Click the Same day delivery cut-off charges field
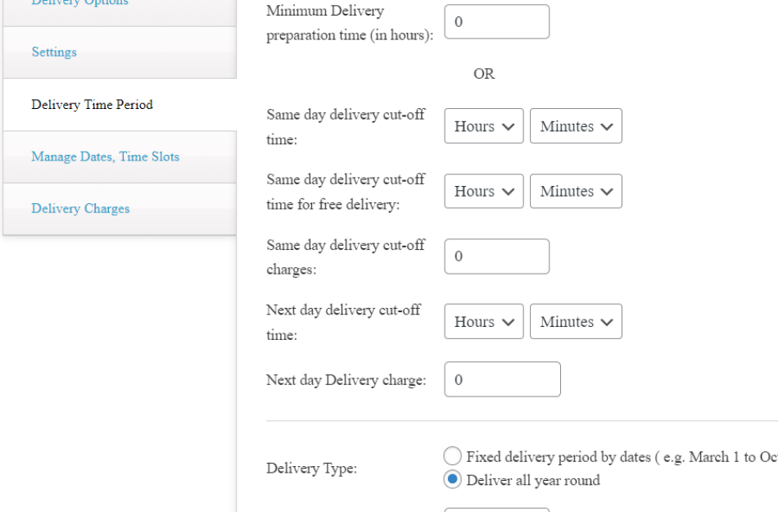 click(496, 256)
